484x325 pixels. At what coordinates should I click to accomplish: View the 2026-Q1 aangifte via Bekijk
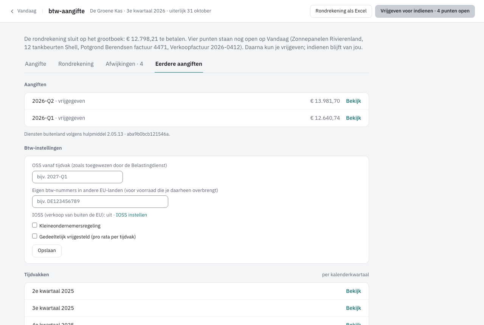(354, 118)
